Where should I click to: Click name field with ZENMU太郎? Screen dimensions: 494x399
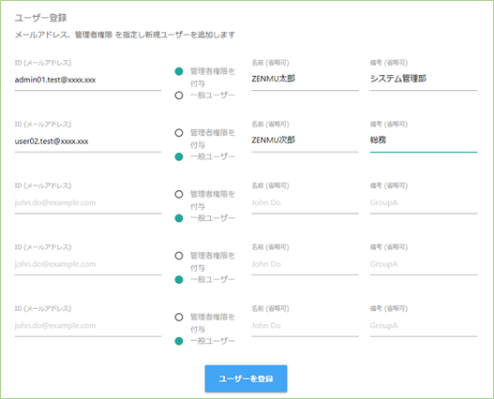(x=305, y=79)
